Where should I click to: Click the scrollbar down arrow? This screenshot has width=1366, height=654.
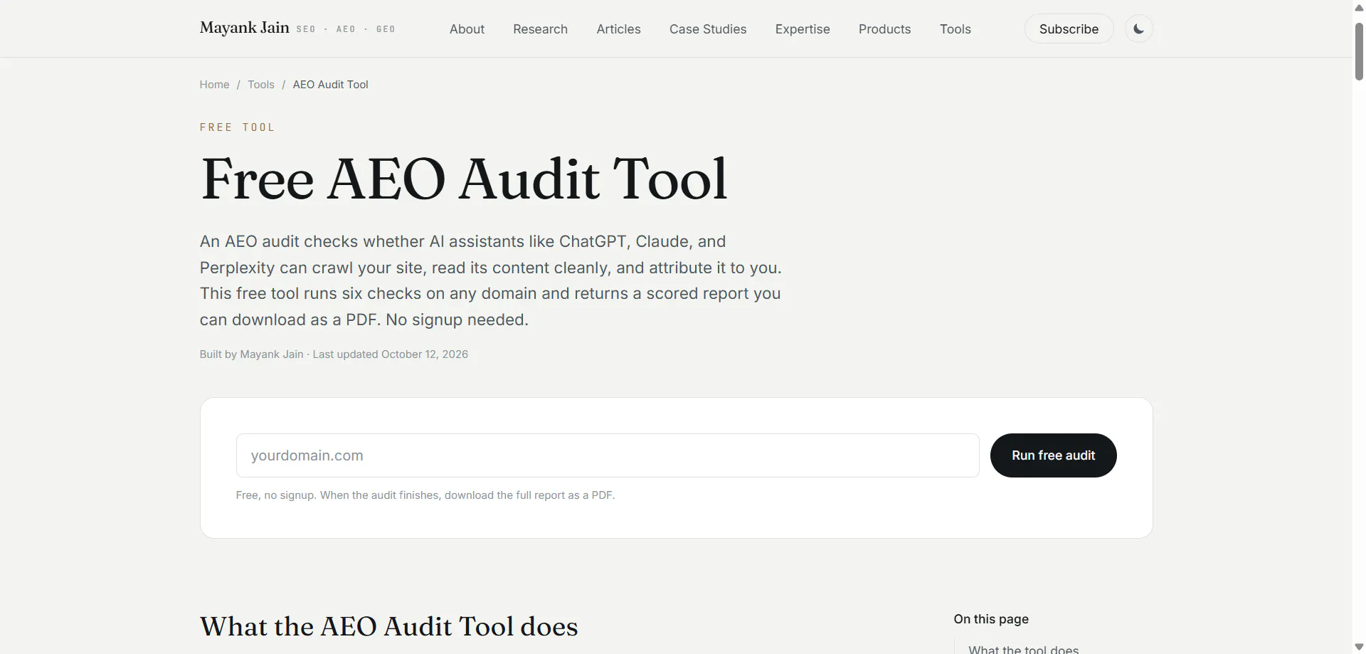(x=1359, y=647)
